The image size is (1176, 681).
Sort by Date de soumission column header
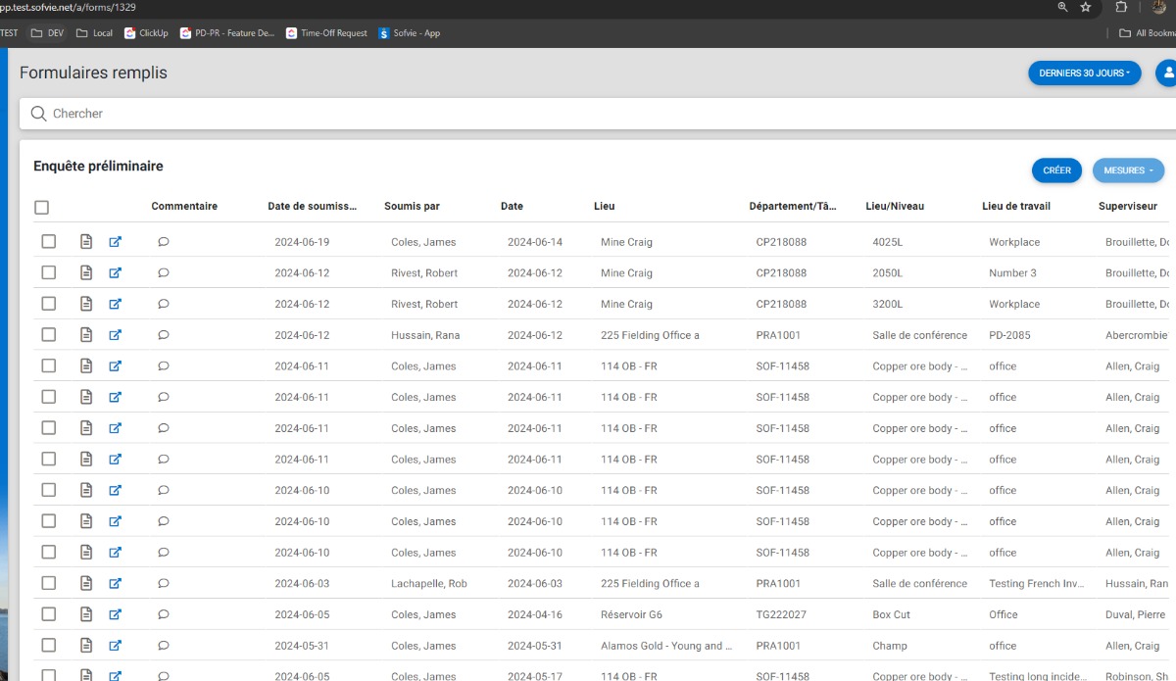[x=313, y=207]
